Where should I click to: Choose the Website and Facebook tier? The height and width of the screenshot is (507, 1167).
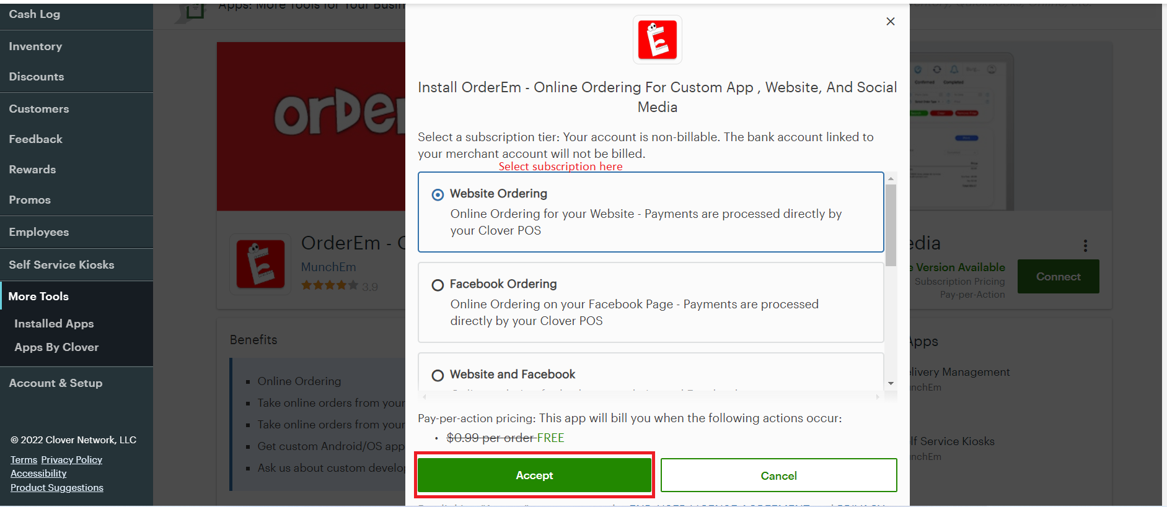click(x=438, y=376)
